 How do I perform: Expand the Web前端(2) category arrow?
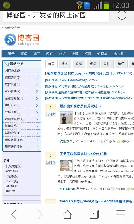pyautogui.click(x=37, y=92)
